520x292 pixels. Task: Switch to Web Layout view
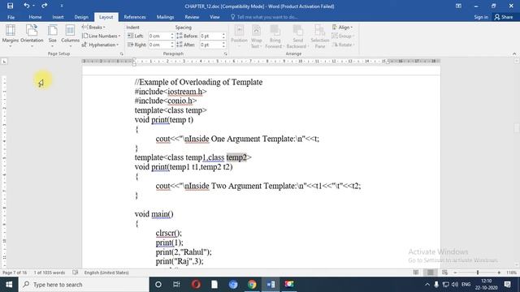point(444,273)
